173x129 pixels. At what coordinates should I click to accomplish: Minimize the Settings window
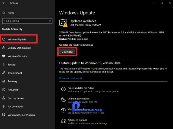tap(154, 3)
